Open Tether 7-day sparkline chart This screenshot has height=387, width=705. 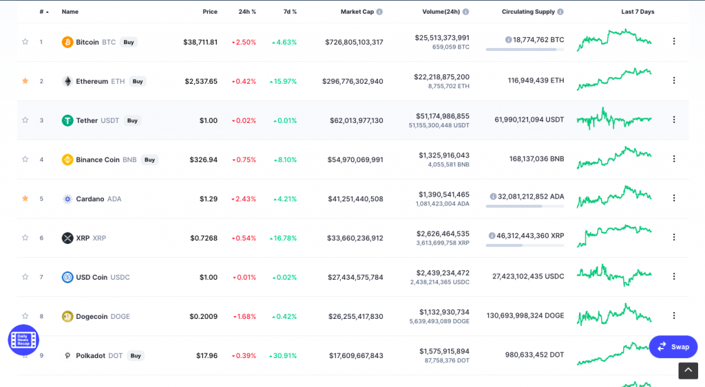click(x=614, y=118)
